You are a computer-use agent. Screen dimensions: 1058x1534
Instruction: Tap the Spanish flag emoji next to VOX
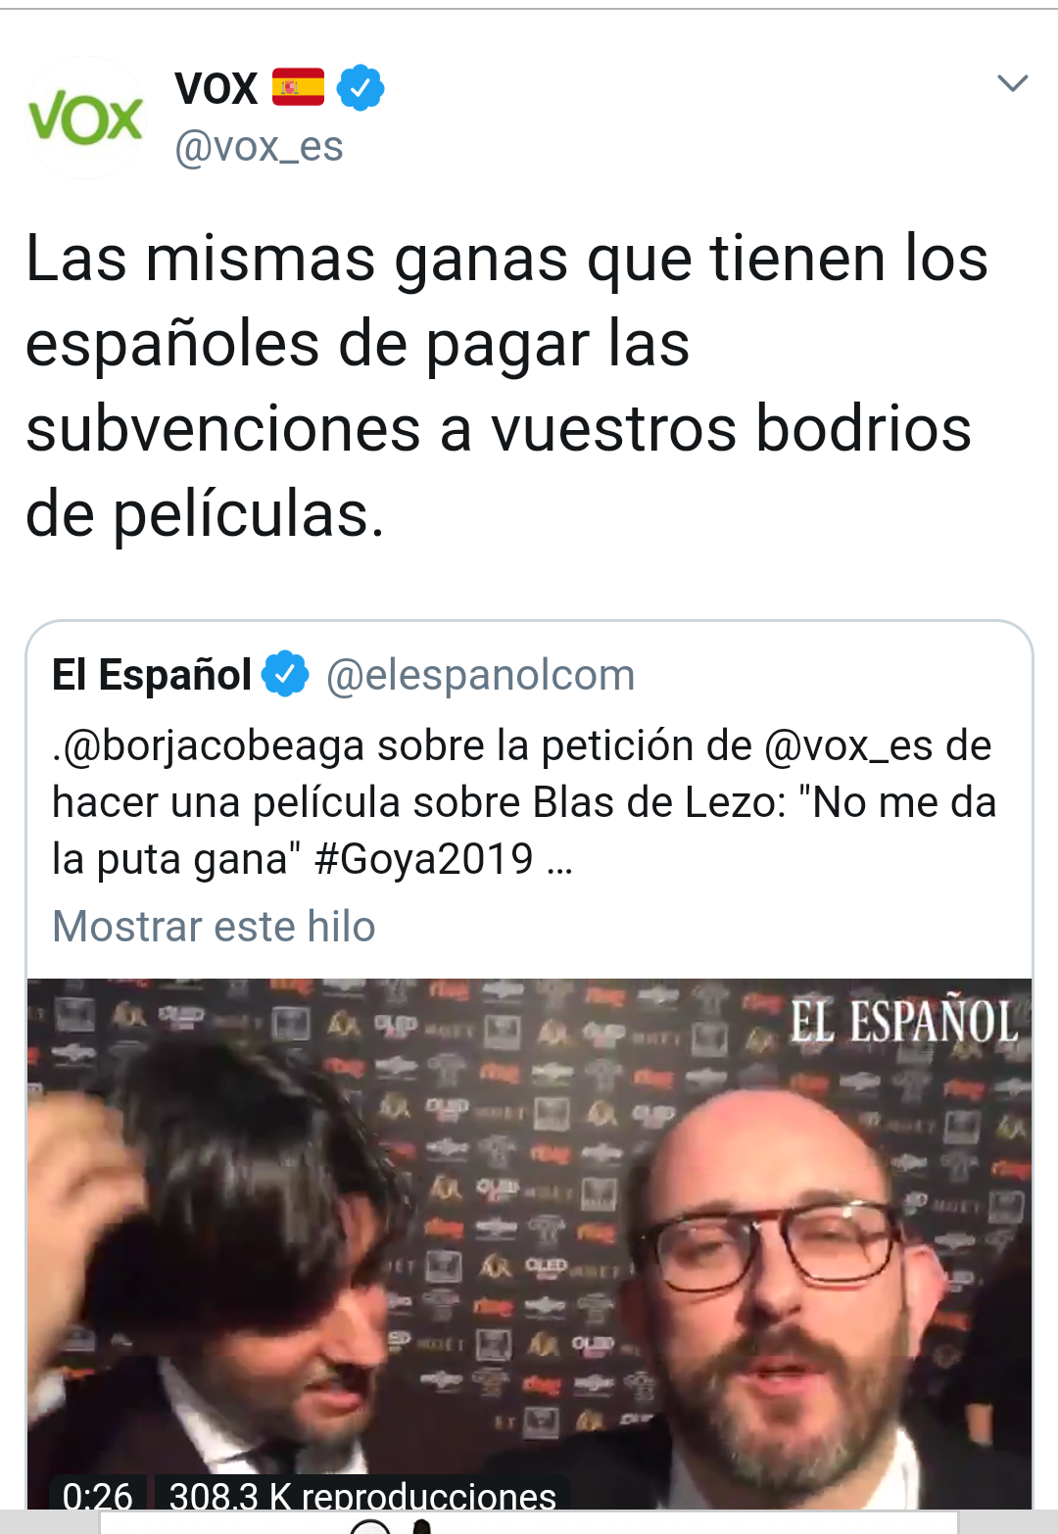pyautogui.click(x=298, y=87)
